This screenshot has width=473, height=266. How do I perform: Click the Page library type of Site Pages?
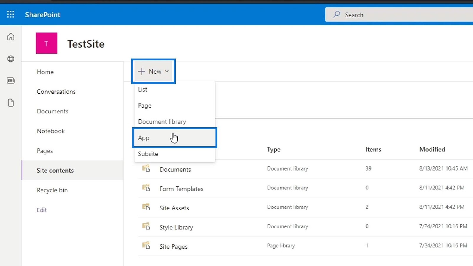[x=281, y=246]
